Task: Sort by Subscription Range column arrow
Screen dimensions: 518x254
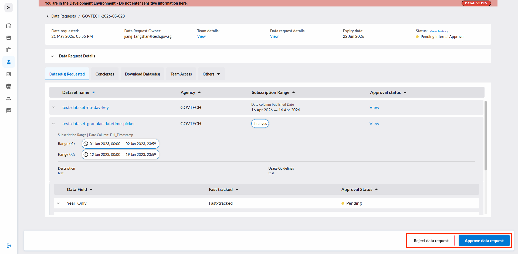Action: click(294, 92)
